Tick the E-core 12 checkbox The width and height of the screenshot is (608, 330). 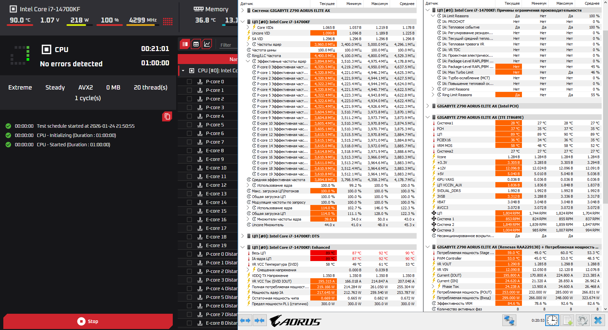[x=189, y=185]
